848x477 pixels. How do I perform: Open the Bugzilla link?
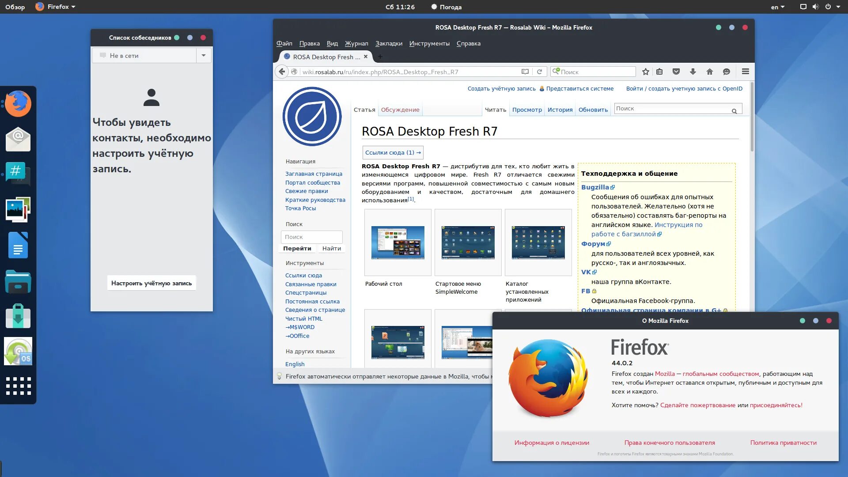[595, 187]
